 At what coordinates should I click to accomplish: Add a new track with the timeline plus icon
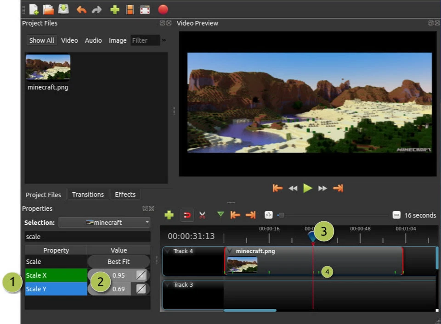coord(169,215)
